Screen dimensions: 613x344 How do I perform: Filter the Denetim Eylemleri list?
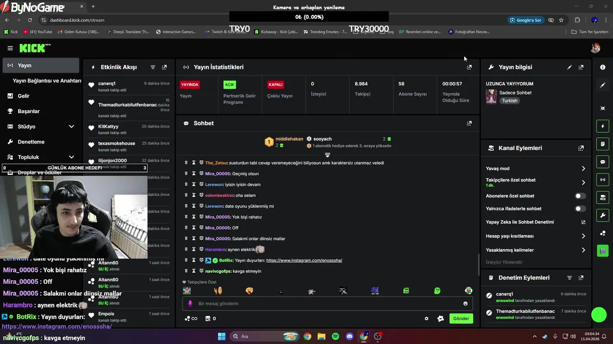pos(569,278)
